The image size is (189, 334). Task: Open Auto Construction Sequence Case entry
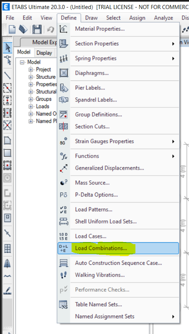[x=118, y=263]
